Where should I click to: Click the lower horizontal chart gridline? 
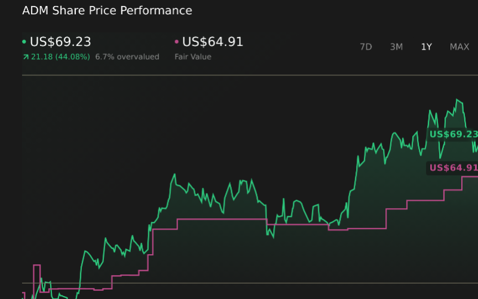[x=239, y=283]
